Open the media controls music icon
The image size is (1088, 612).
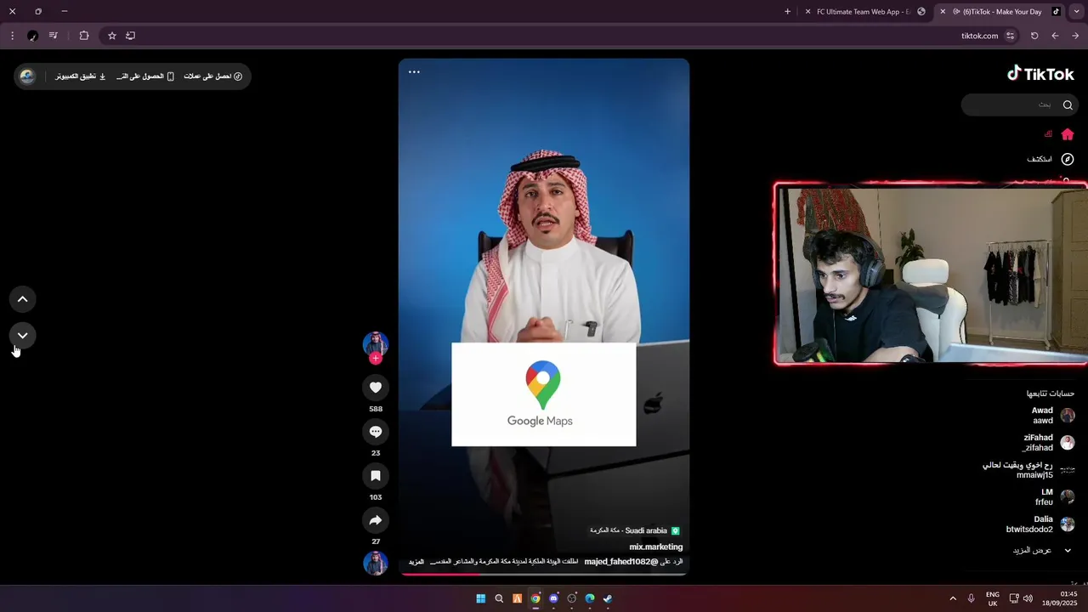[x=54, y=36]
